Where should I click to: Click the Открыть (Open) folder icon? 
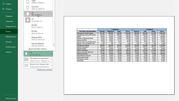coord(4,9)
